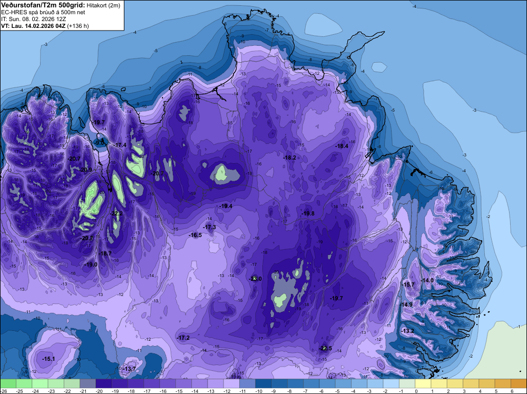Click the -19.0 temperature value
The height and width of the screenshot is (394, 527).
[91, 264]
